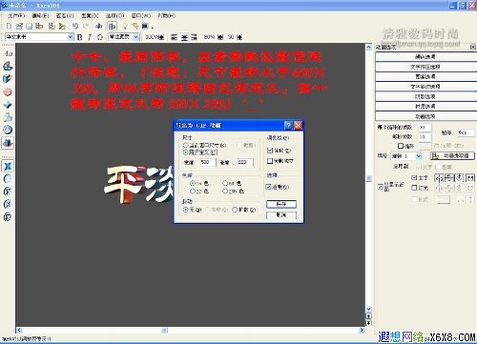The height and width of the screenshot is (344, 477).
Task: Select the center text alignment icon
Action: pyautogui.click(x=184, y=37)
